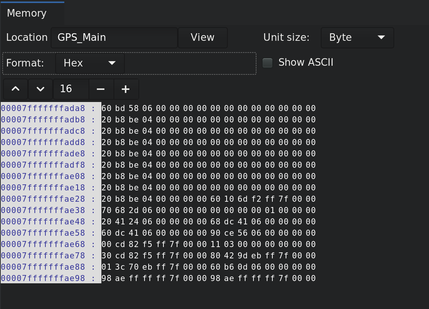Focus the Location field containing GPS_Main
Screen dimensions: 429x309
(x=114, y=37)
